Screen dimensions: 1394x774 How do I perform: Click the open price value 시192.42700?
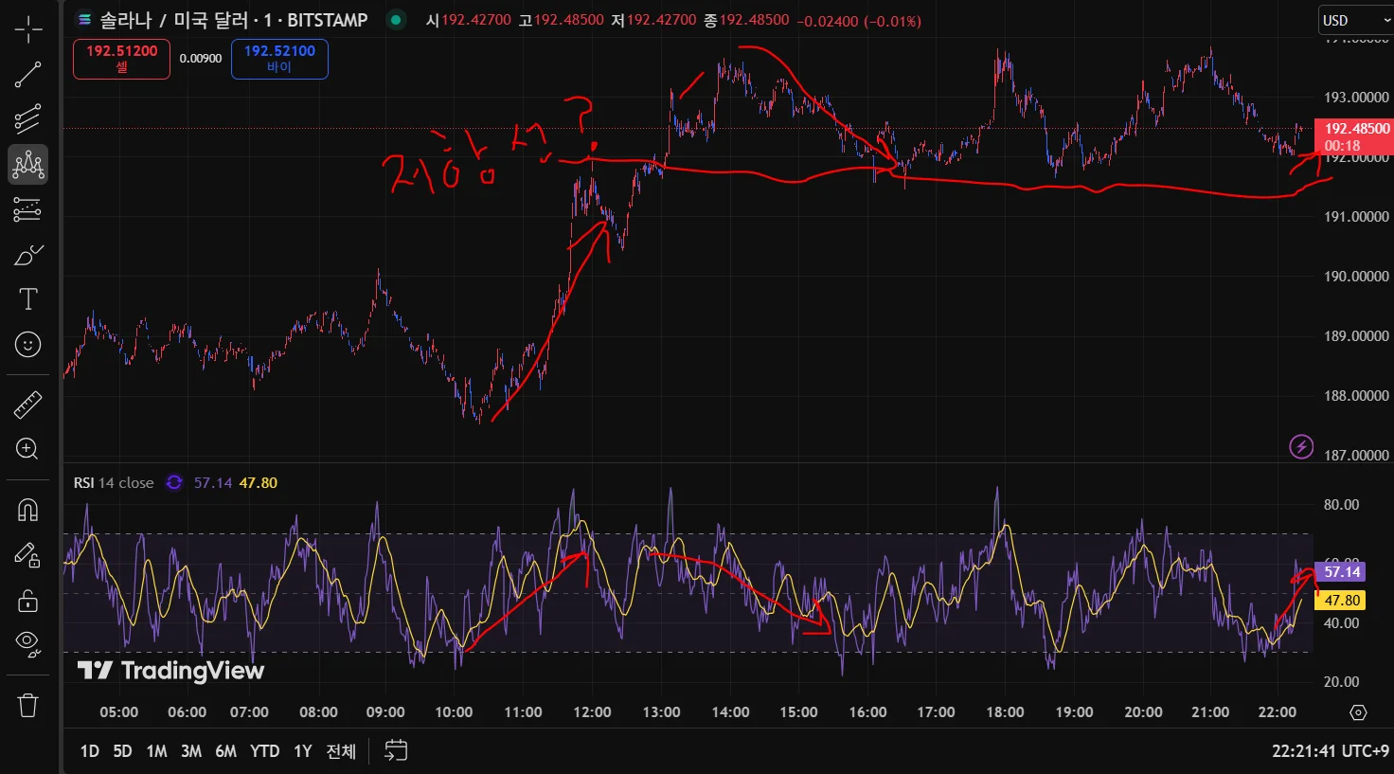pos(469,20)
